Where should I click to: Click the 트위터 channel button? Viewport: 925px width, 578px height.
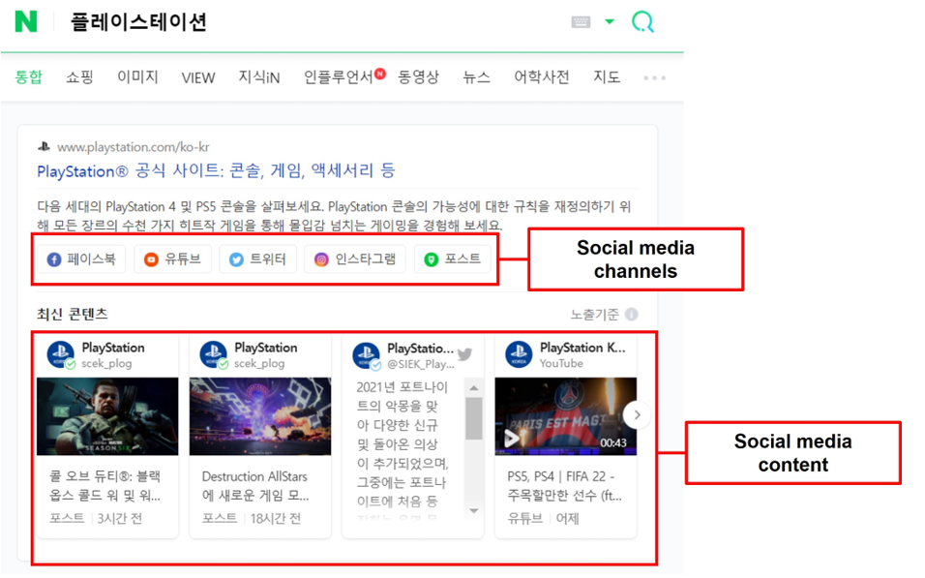coord(257,259)
